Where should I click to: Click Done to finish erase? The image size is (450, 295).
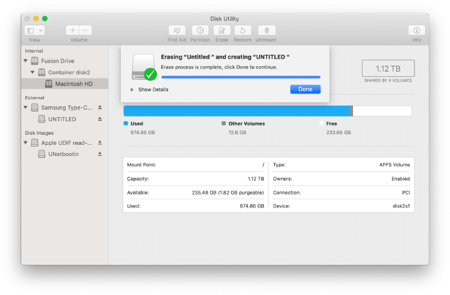coord(305,89)
